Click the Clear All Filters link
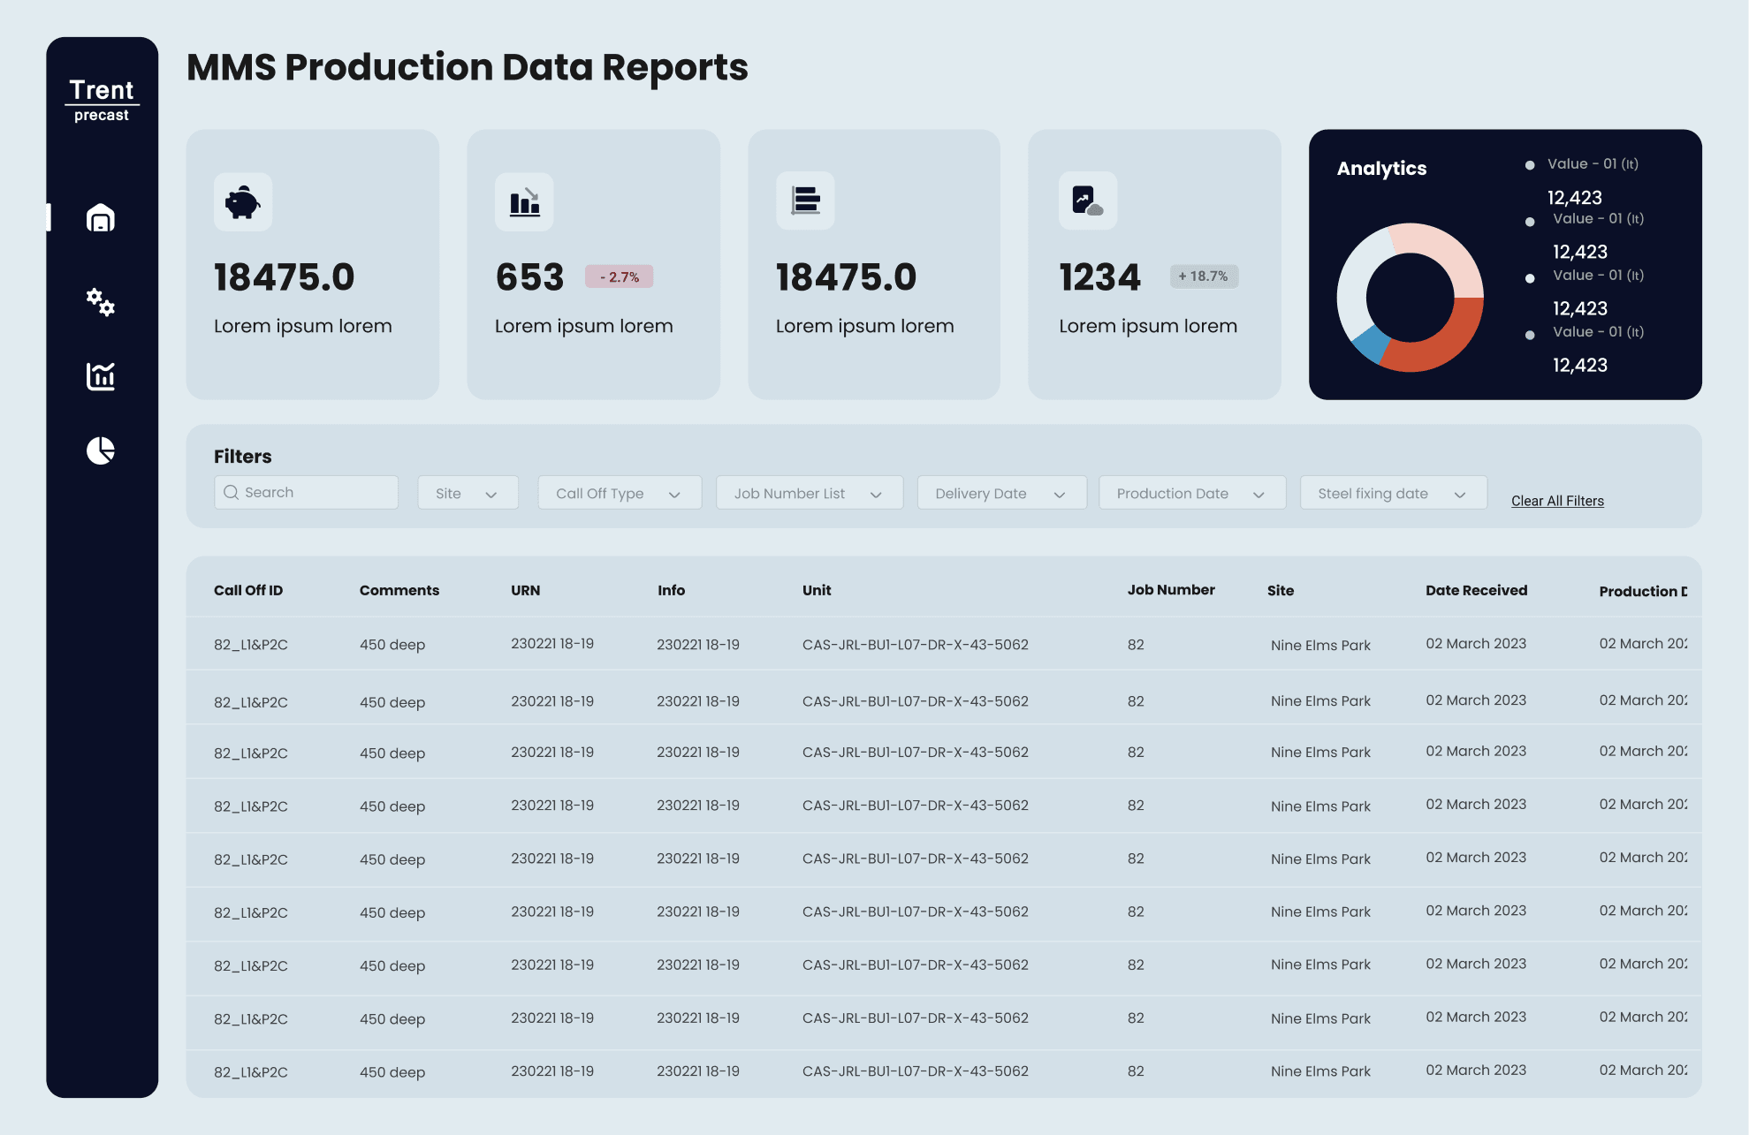The image size is (1749, 1135). 1556,501
